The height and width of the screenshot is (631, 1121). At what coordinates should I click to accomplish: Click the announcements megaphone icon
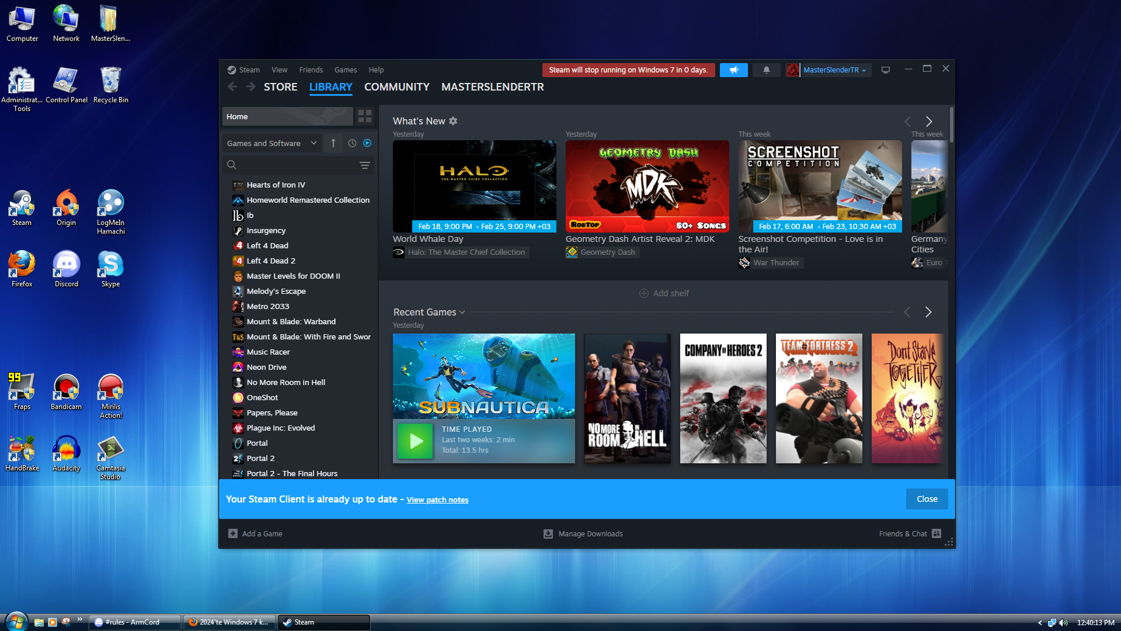click(733, 70)
